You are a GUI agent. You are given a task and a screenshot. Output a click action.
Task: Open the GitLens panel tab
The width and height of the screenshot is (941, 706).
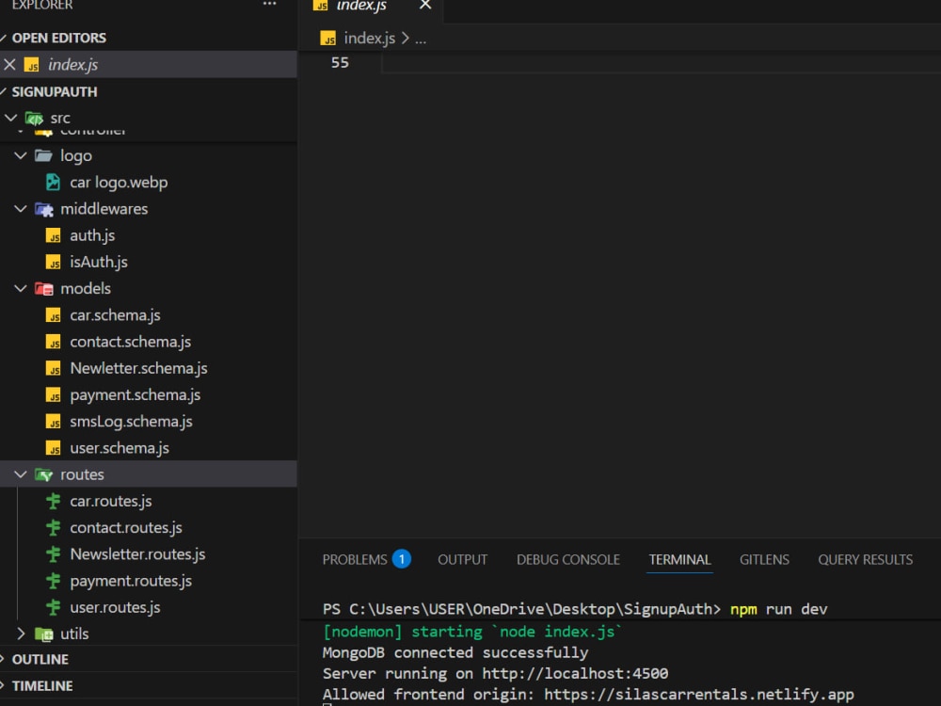click(x=764, y=559)
